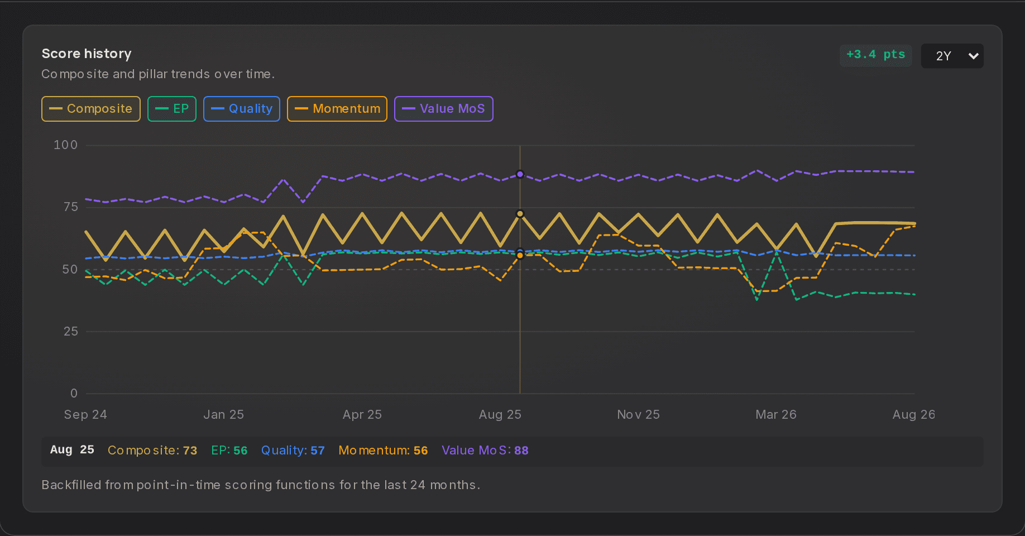Click the Momentum: 56 readout value
The width and height of the screenshot is (1025, 536).
pos(383,451)
